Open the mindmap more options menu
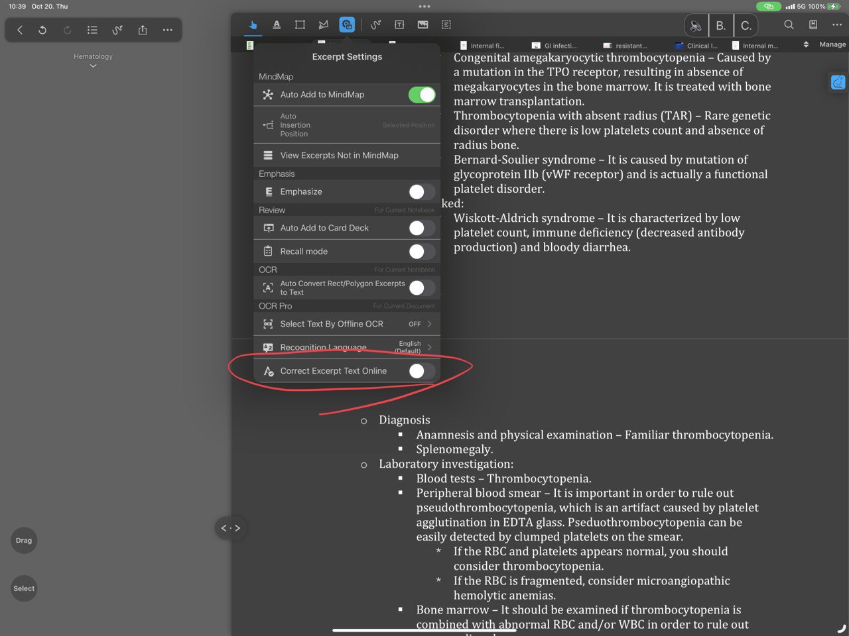Screen dimensions: 849x636 [x=168, y=30]
